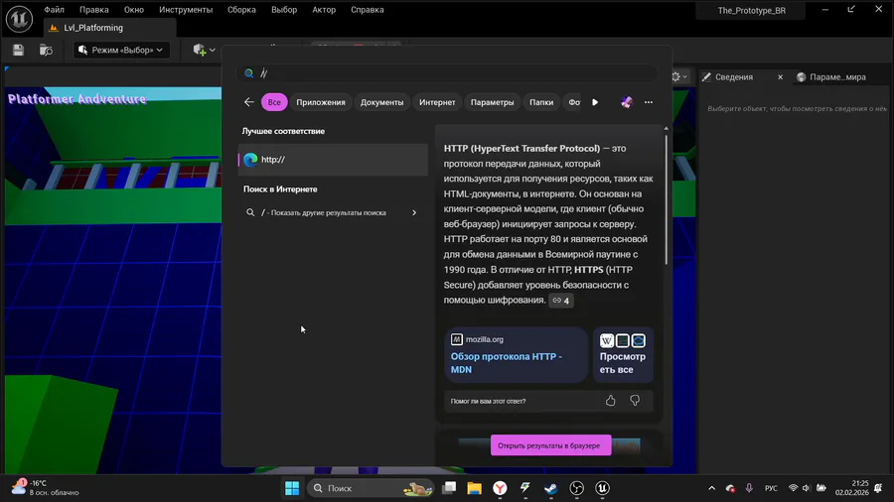Open Yandex Browser from the taskbar
Viewport: 894px width, 502px height.
coord(500,488)
